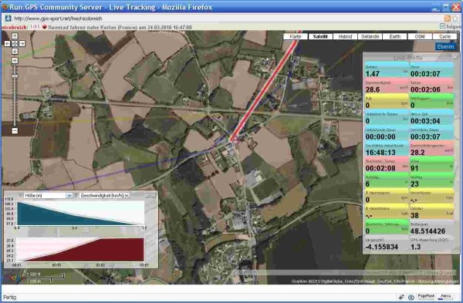Expand the Ebenen layers menu

445,46
